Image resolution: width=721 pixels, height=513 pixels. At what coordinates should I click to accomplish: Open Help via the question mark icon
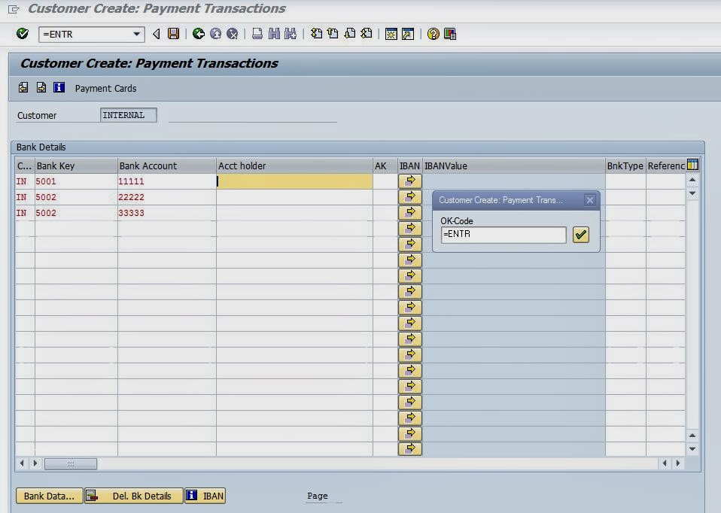[433, 34]
